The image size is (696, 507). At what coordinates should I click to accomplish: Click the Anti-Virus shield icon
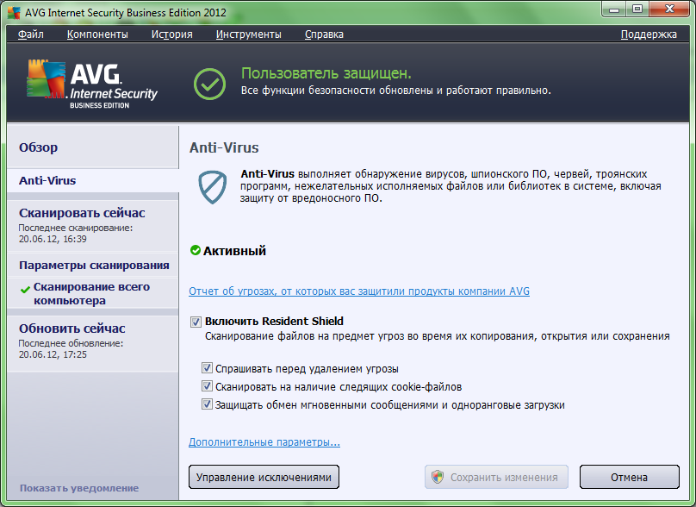point(213,187)
